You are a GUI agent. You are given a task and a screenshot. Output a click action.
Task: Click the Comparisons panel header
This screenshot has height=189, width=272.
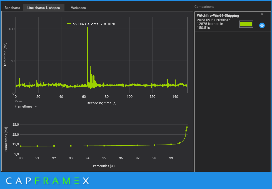[x=204, y=7]
